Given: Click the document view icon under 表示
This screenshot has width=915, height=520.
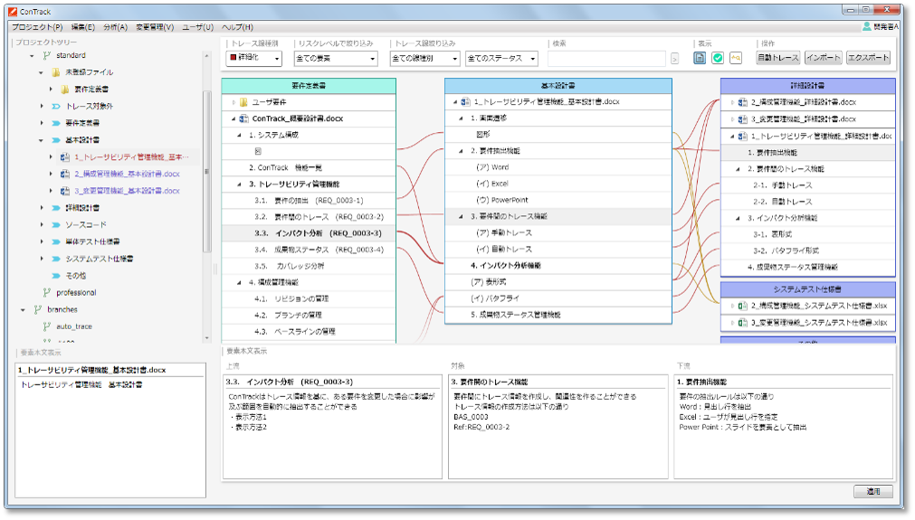Looking at the screenshot, I should pos(700,58).
